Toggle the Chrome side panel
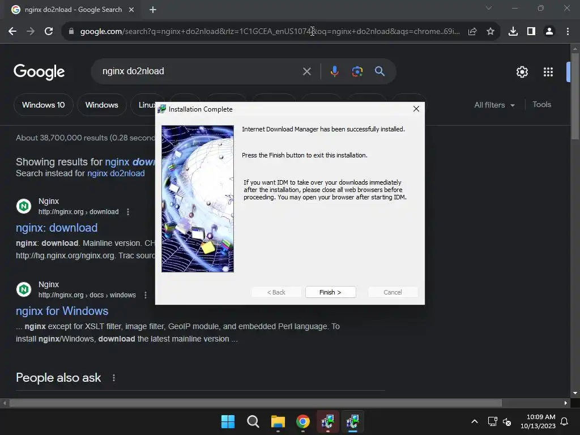Viewport: 580px width, 435px height. 531,32
